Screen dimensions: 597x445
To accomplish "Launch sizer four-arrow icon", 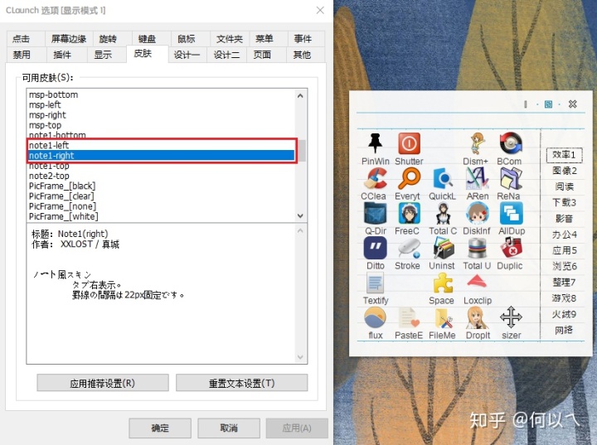I will [511, 317].
